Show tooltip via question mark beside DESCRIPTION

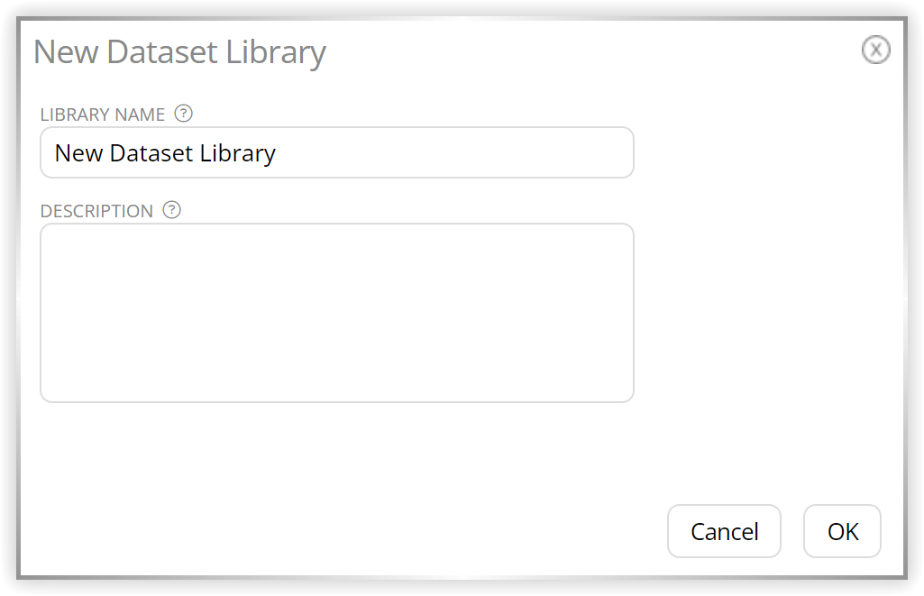(x=171, y=210)
